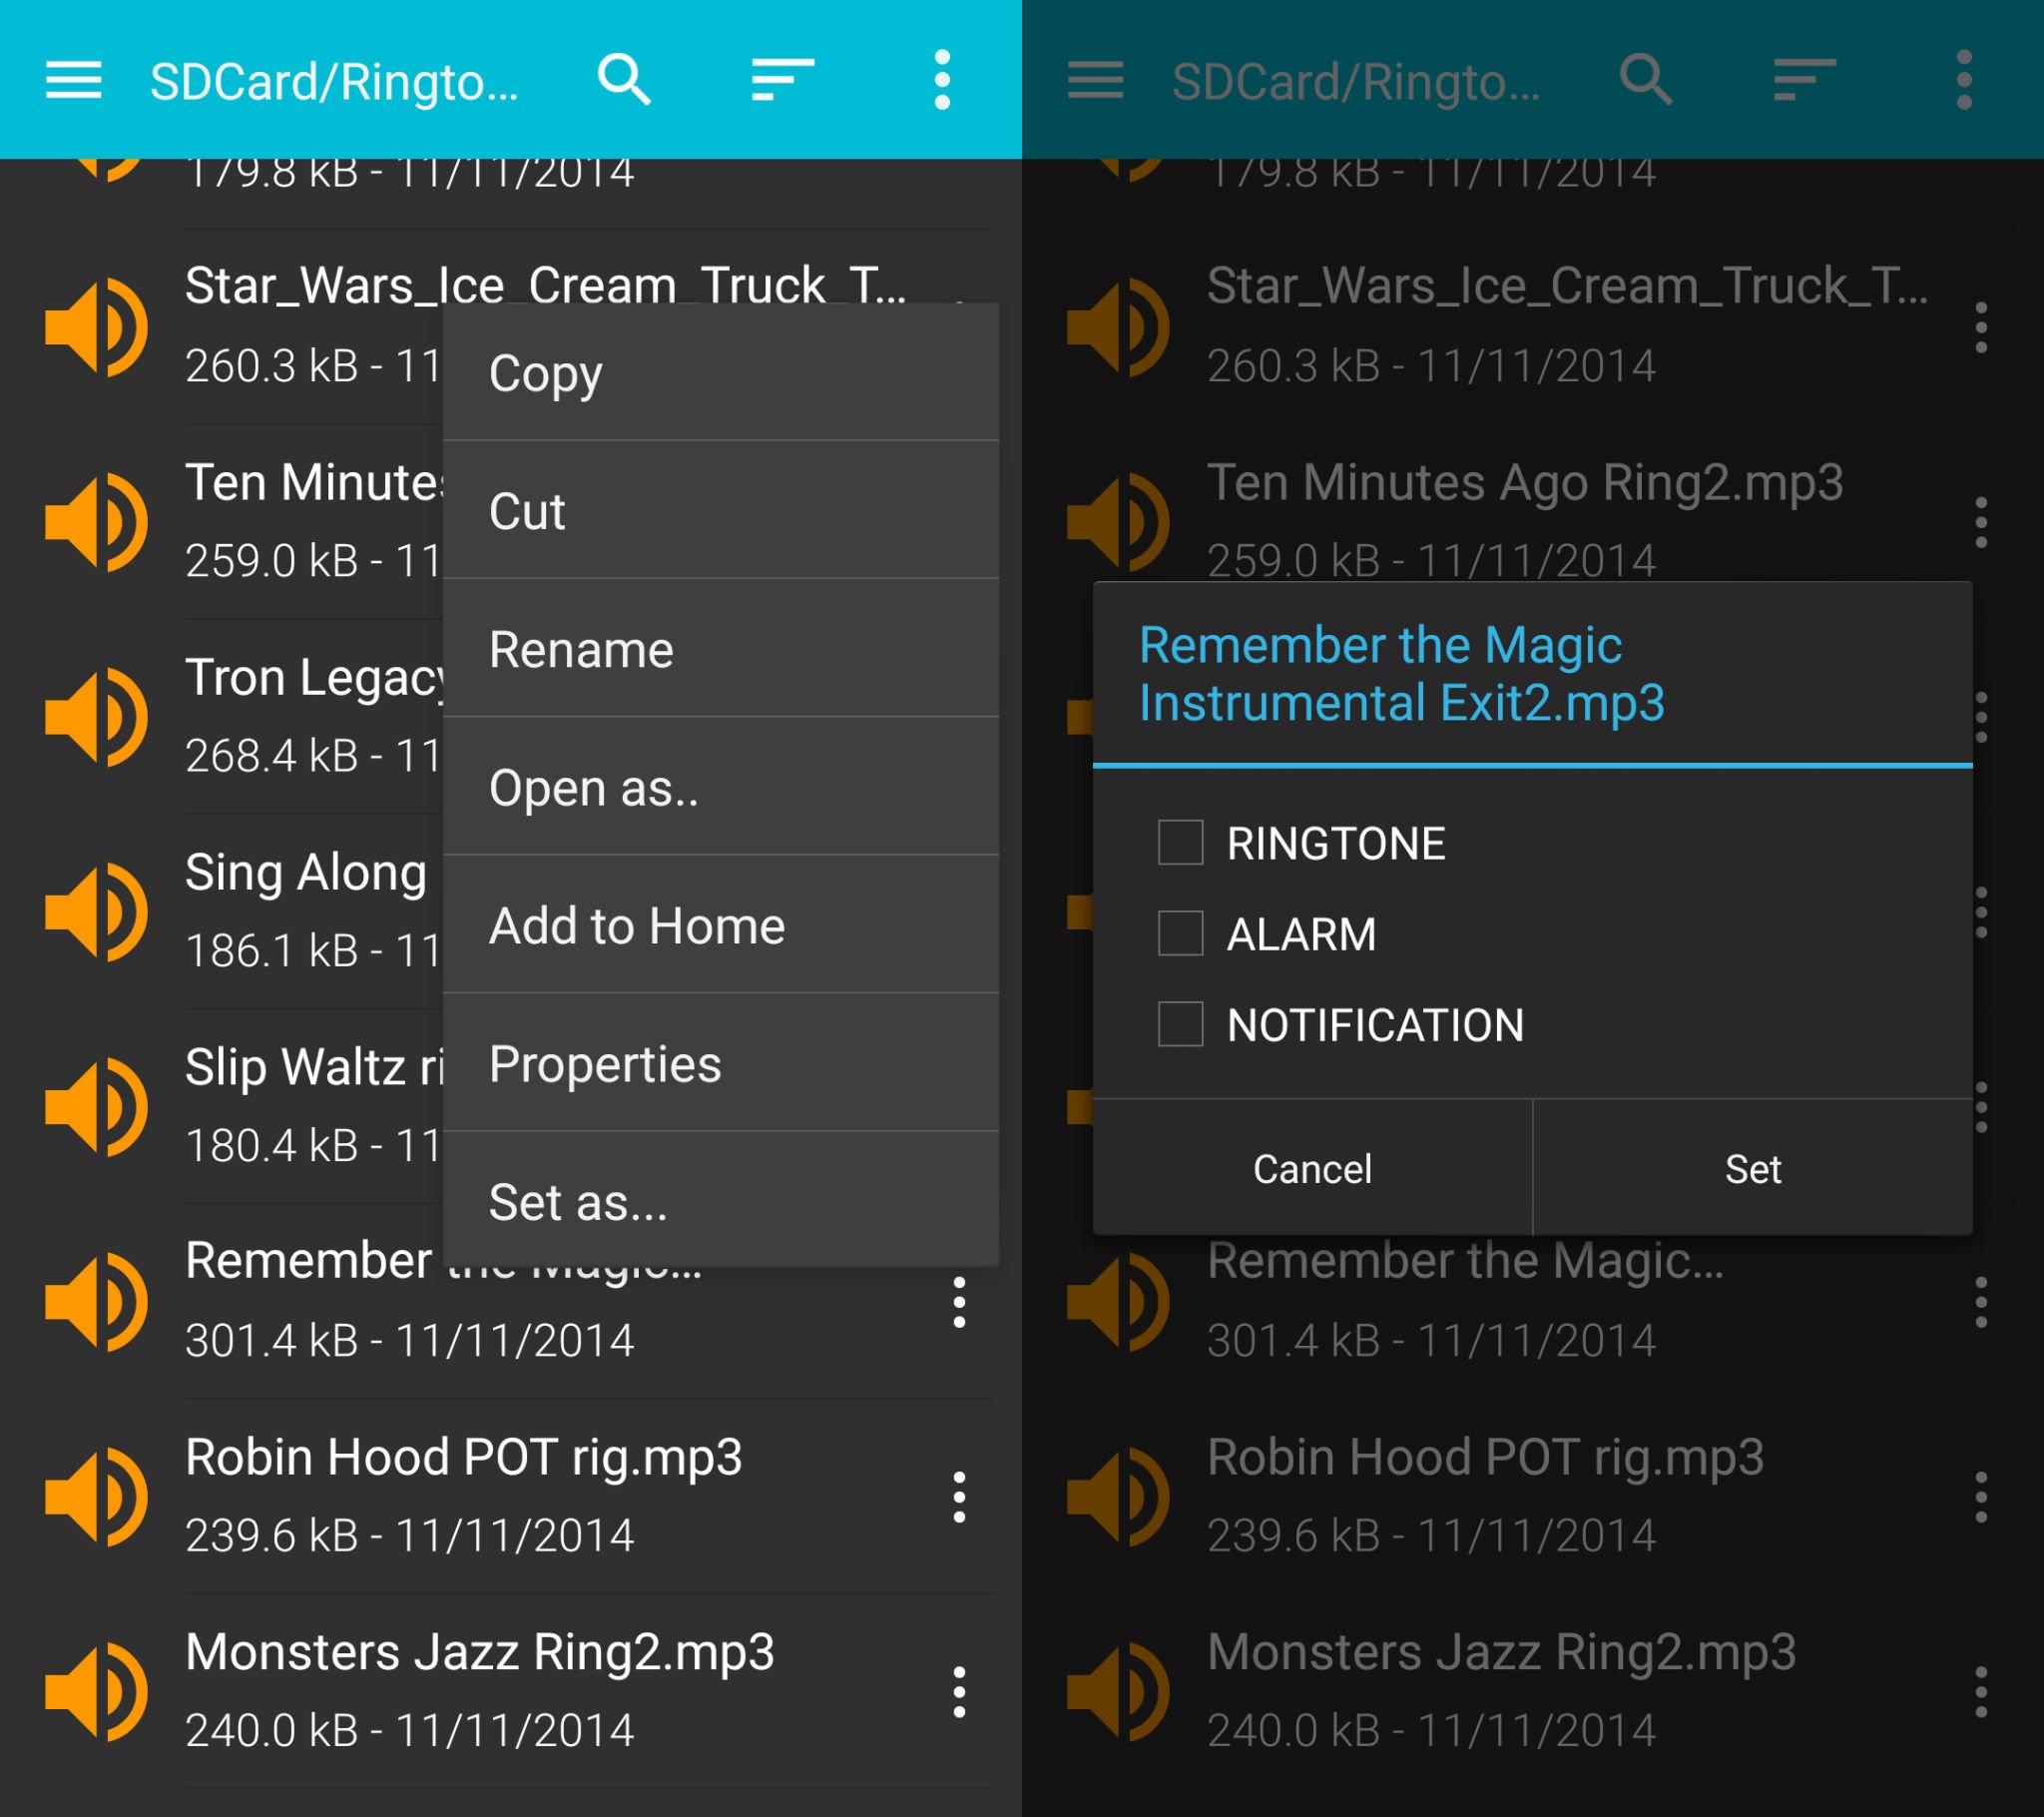2044x1817 pixels.
Task: Expand options for Remember the Magic 301.4 kB on left
Action: 959,1303
